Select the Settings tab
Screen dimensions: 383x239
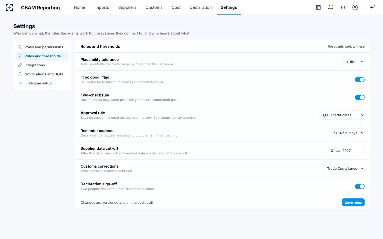(229, 7)
